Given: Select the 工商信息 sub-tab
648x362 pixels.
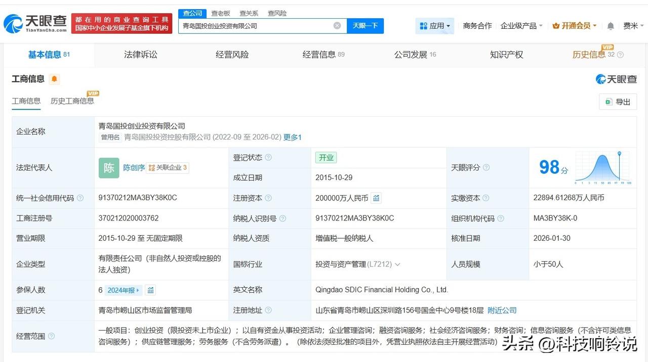Looking at the screenshot, I should pos(26,101).
